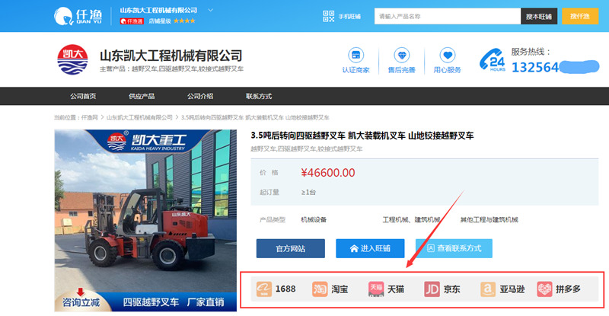Viewport: 609px width, 316px height.
Task: Open the 供应产品 menu item
Action: (x=142, y=96)
